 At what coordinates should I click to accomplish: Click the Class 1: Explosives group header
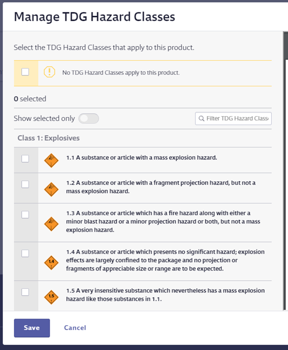pos(49,138)
